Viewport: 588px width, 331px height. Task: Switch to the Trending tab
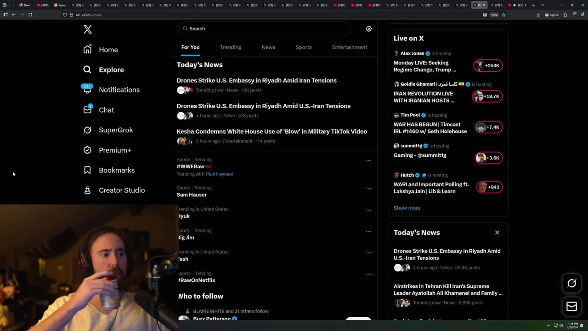231,47
